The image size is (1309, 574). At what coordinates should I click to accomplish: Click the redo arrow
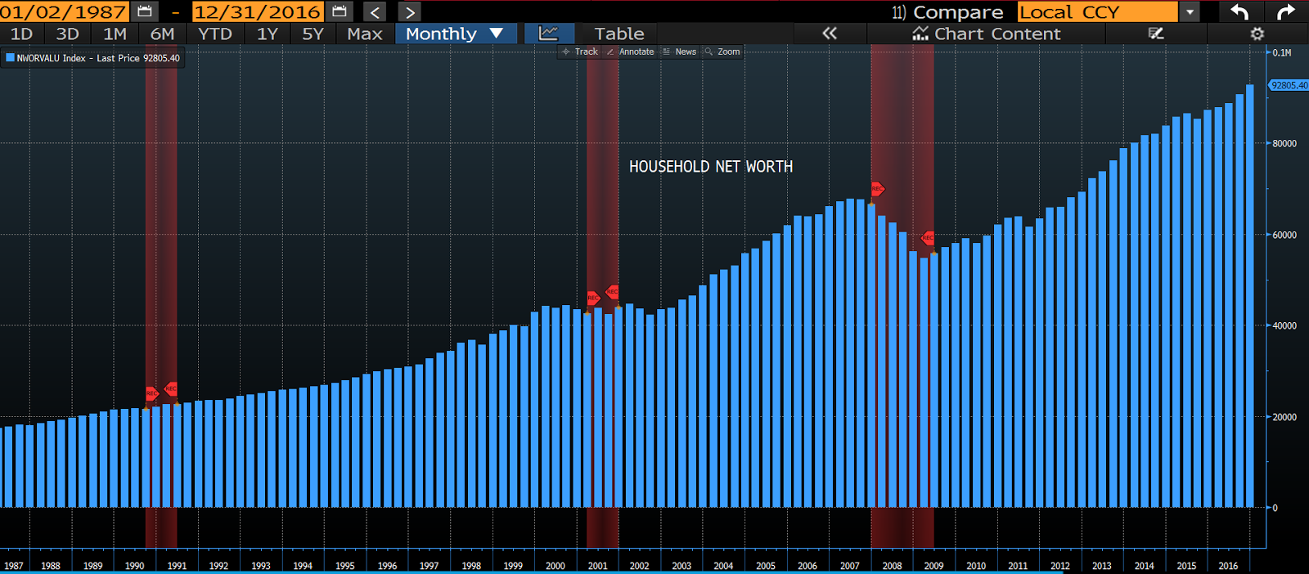tap(1286, 11)
